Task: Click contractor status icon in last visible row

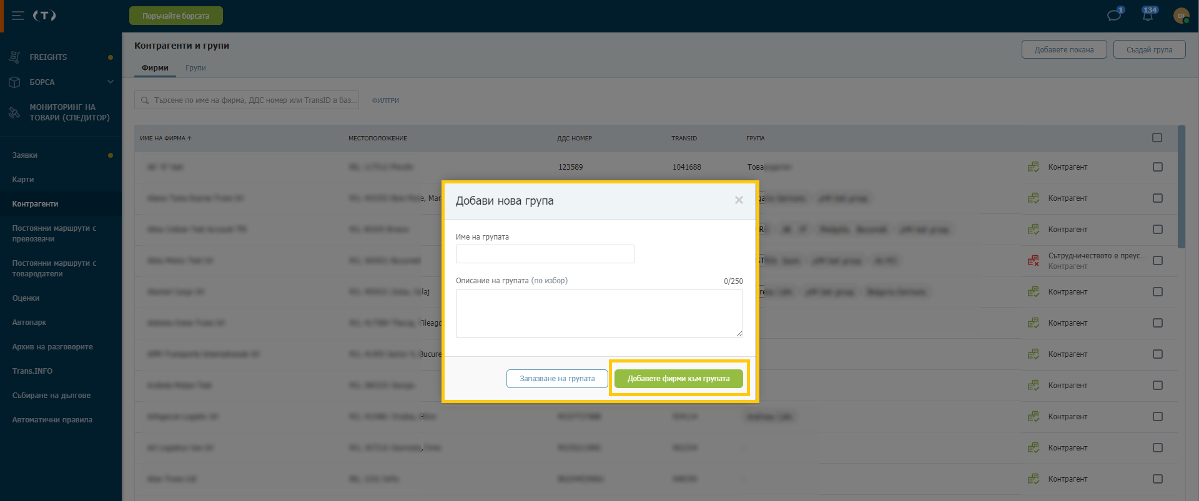Action: point(1034,479)
